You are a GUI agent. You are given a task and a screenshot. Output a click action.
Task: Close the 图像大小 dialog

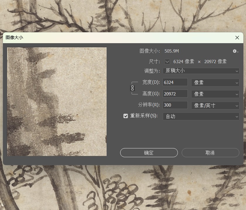point(237,38)
